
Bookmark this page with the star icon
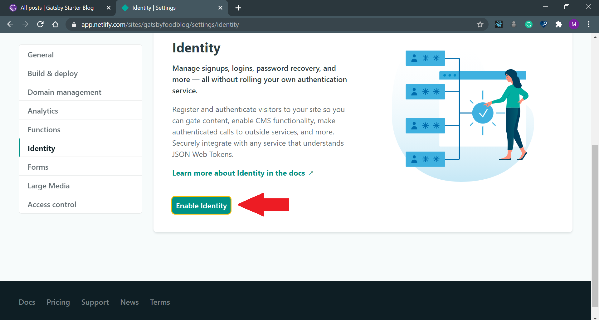[x=480, y=24]
